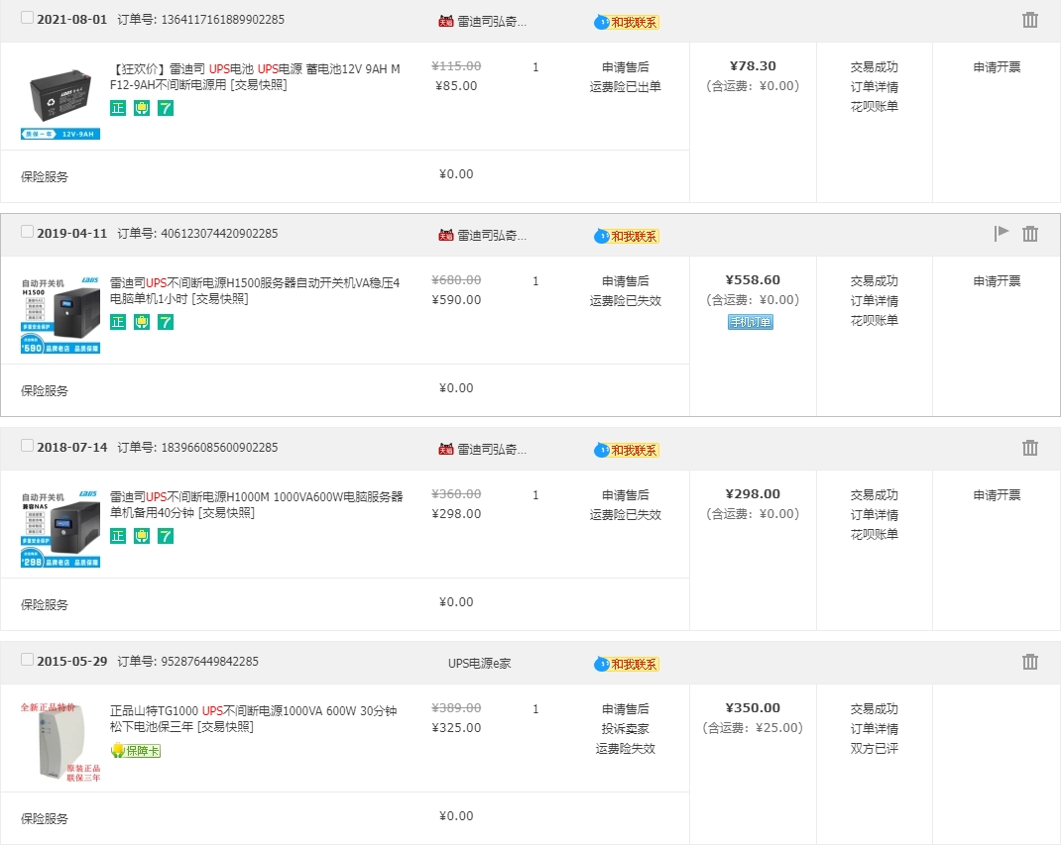Viewport: 1062px width, 845px height.
Task: Open 订单详情 for the ¥78.30 order
Action: pyautogui.click(x=875, y=86)
